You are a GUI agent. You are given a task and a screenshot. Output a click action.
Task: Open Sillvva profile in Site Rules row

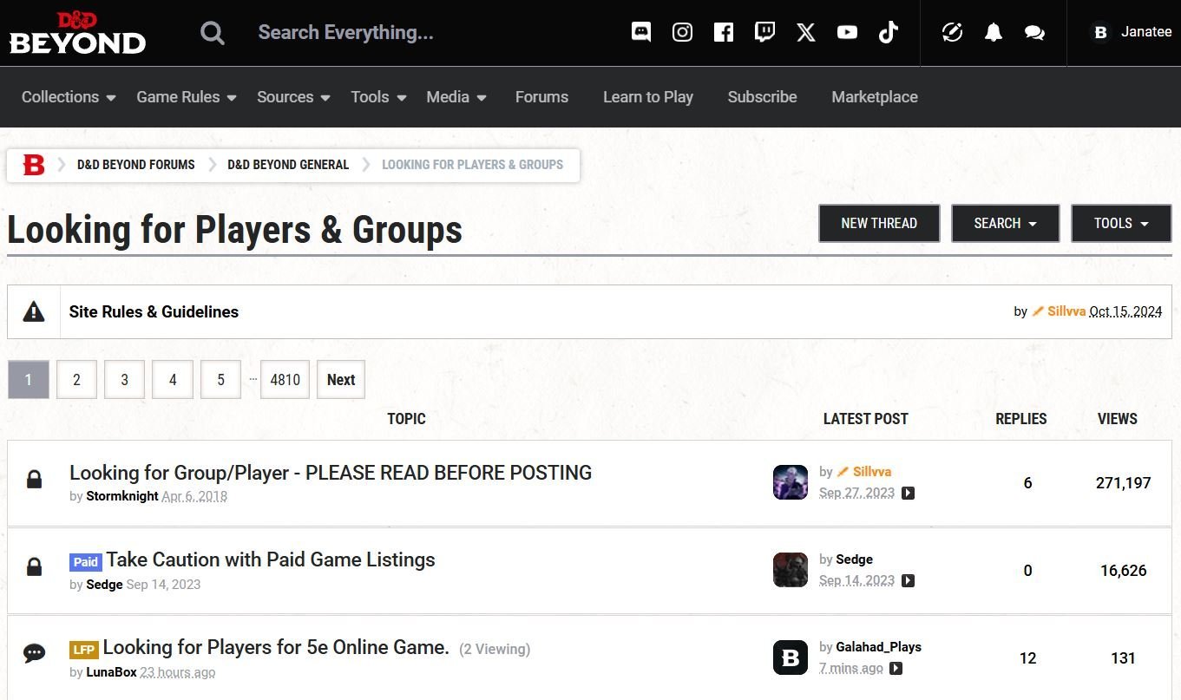1066,311
